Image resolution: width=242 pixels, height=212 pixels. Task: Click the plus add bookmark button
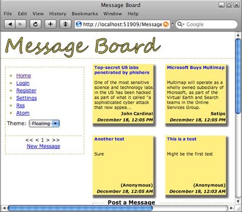[51, 24]
